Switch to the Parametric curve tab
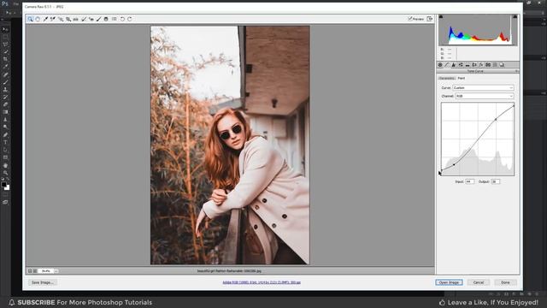Image resolution: width=547 pixels, height=308 pixels. click(x=446, y=78)
